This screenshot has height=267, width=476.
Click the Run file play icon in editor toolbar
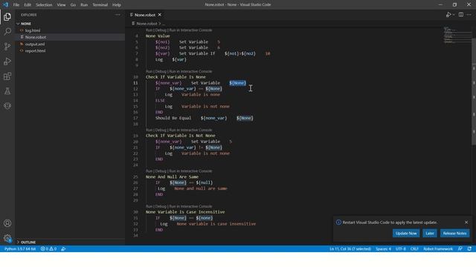[x=448, y=15]
